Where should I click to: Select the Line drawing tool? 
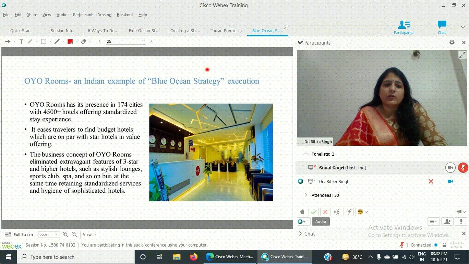pos(30,41)
